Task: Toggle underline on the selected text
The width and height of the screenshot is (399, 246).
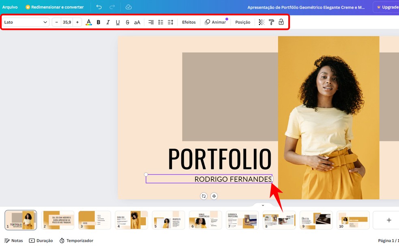Action: (118, 22)
